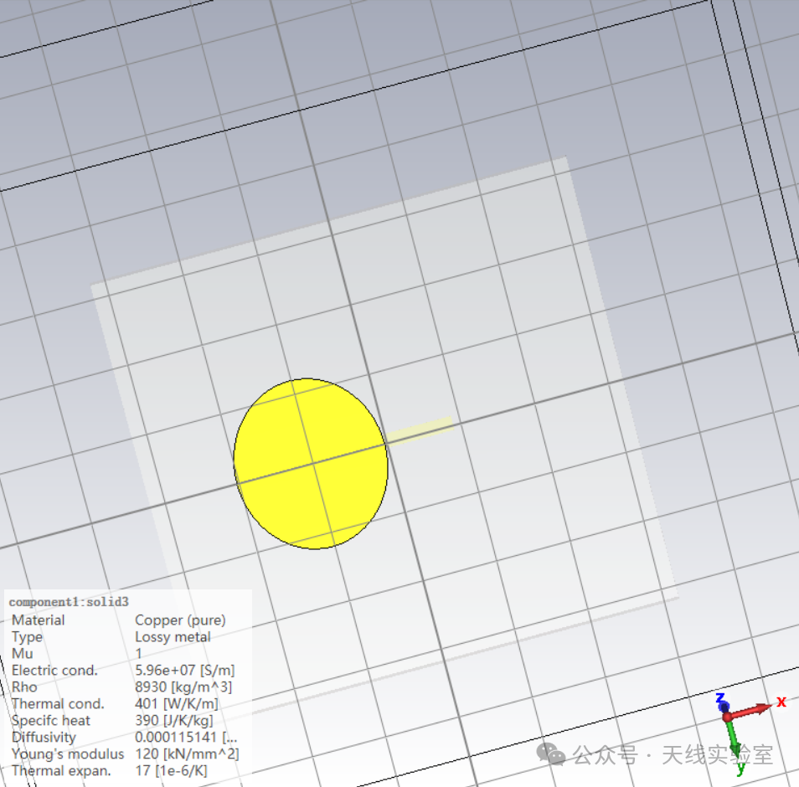Click the 'Diffusivity' property label
The width and height of the screenshot is (799, 787).
[44, 737]
